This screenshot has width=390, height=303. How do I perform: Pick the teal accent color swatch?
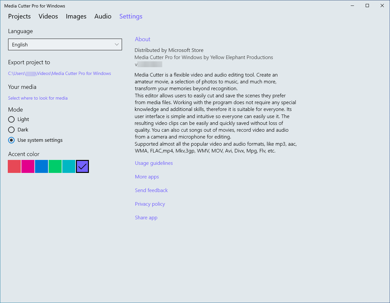click(69, 166)
